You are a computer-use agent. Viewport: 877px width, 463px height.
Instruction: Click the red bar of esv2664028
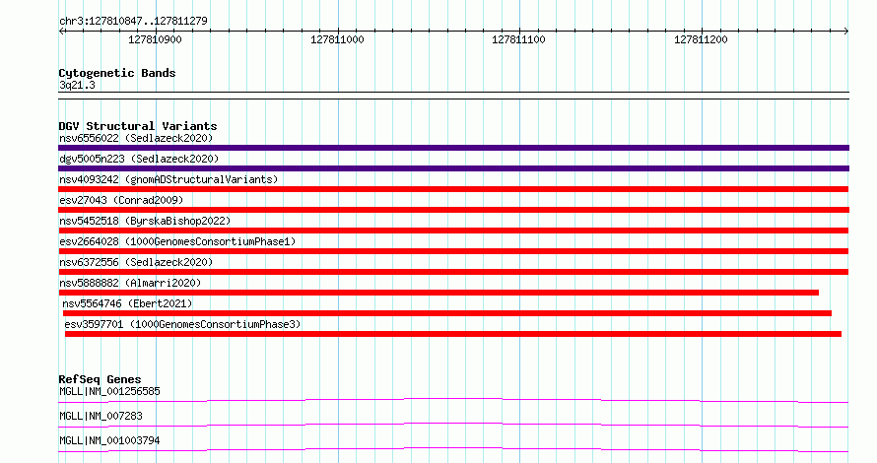click(453, 251)
